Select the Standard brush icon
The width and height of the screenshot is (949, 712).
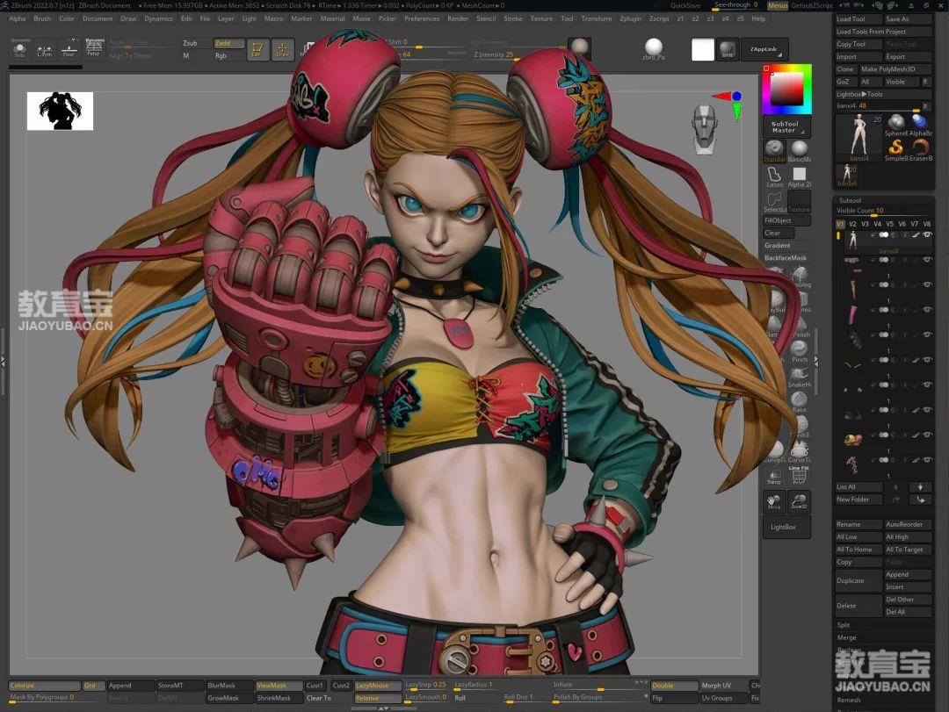coord(774,151)
